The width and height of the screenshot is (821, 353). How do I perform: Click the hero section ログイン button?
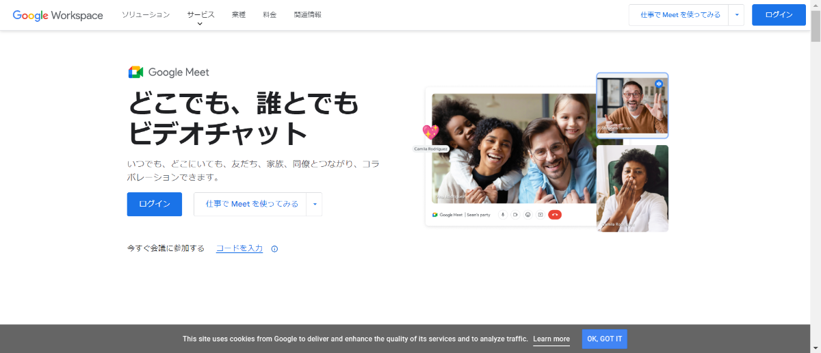coord(155,204)
